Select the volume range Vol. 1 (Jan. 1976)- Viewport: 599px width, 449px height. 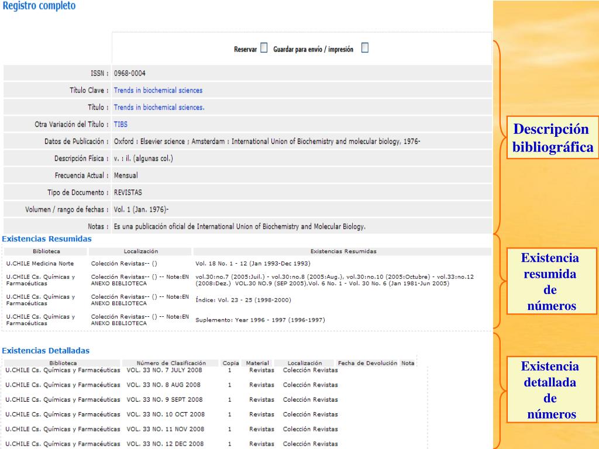click(x=141, y=210)
